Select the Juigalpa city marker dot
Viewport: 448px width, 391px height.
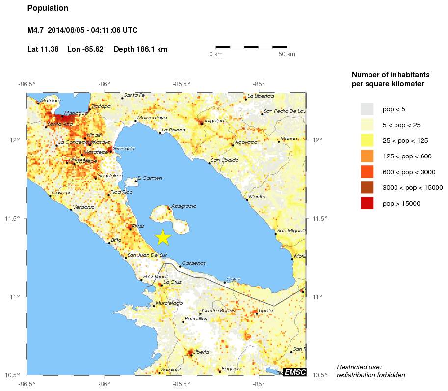click(x=201, y=123)
